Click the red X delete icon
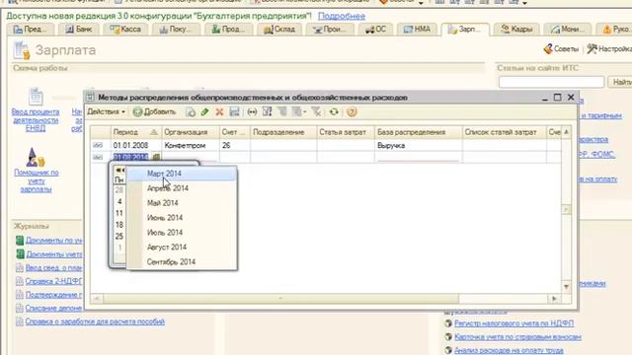Screen dimensions: 632x355 [219, 111]
